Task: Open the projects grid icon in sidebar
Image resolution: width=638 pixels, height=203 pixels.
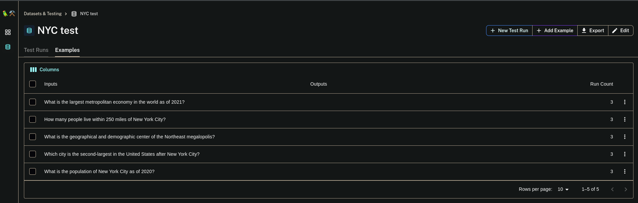Action: pos(8,32)
